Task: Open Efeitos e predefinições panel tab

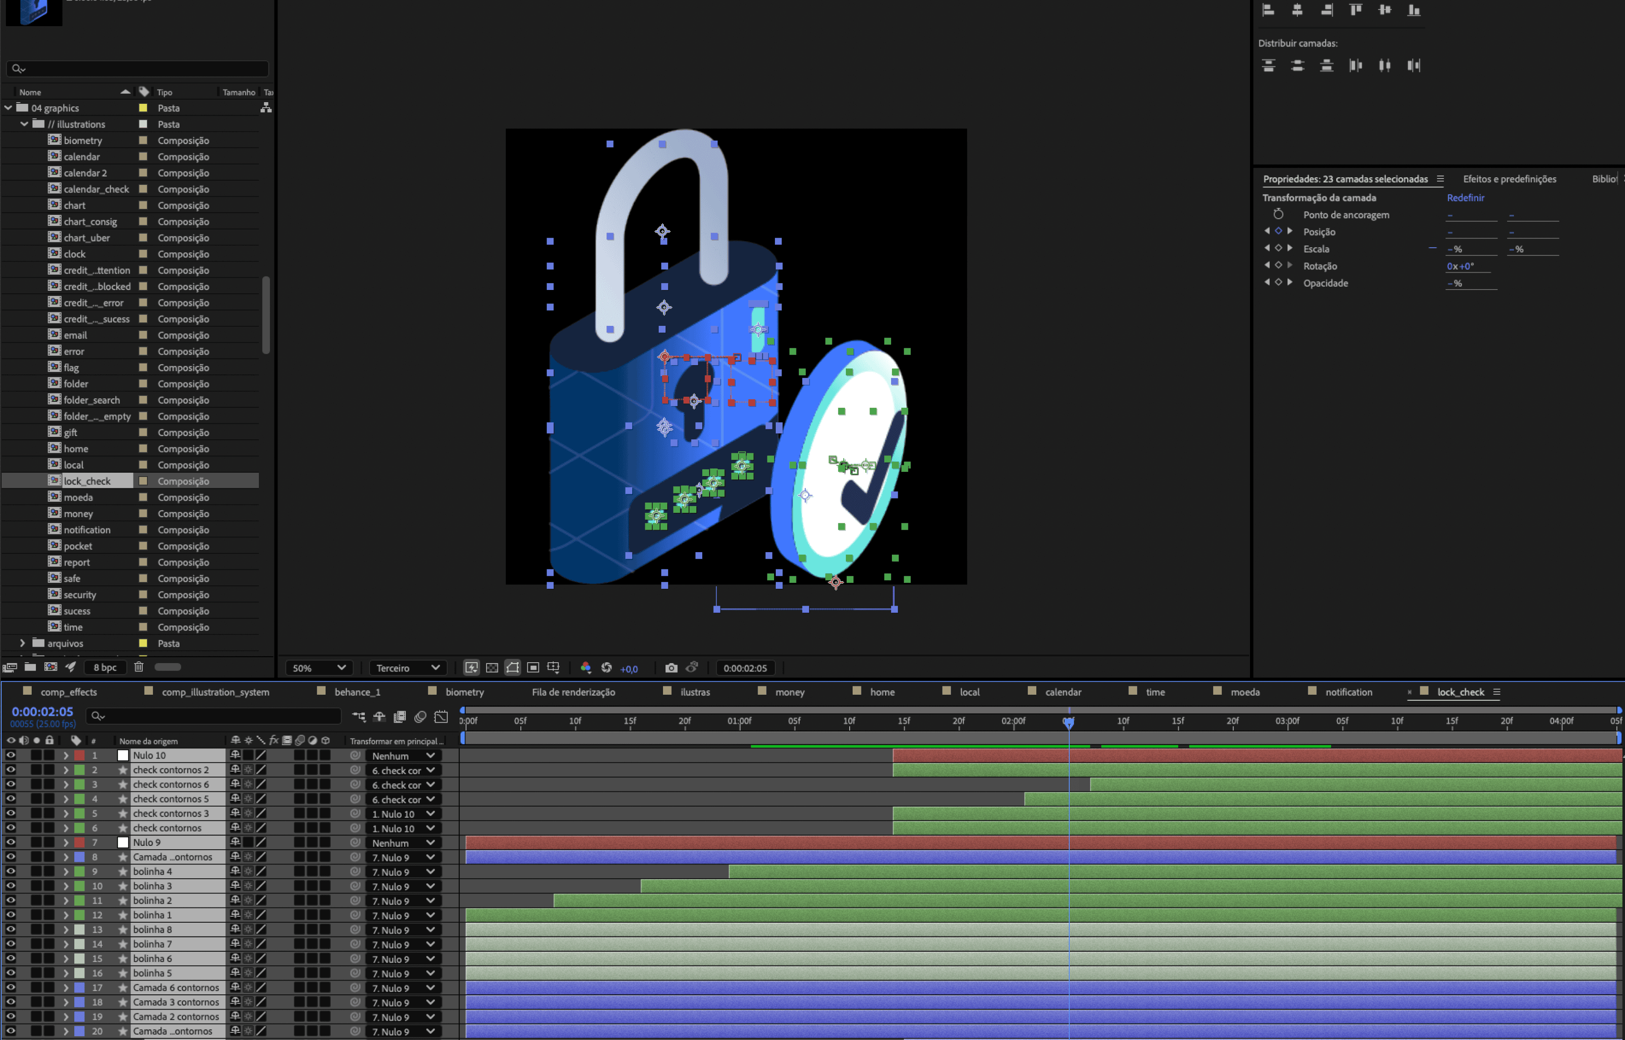Action: tap(1509, 179)
